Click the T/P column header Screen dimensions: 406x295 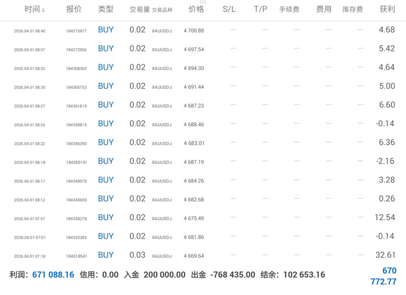[x=260, y=10]
